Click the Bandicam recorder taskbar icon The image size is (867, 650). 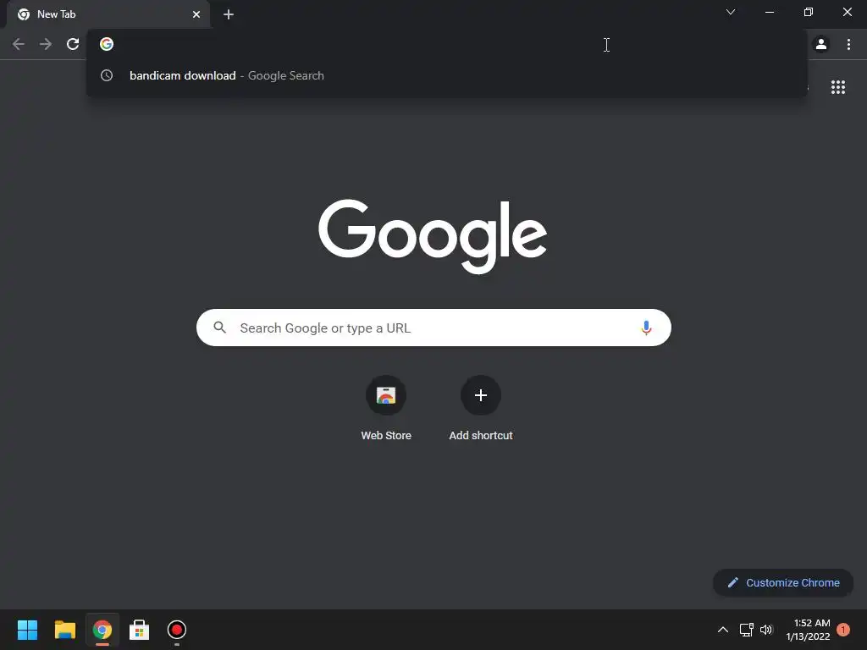click(177, 630)
